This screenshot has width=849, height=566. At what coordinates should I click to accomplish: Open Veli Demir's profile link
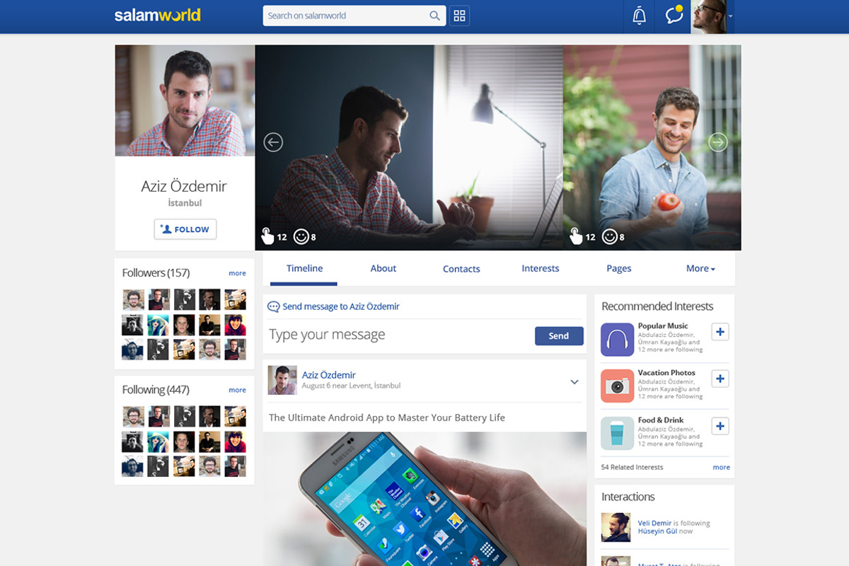point(654,524)
